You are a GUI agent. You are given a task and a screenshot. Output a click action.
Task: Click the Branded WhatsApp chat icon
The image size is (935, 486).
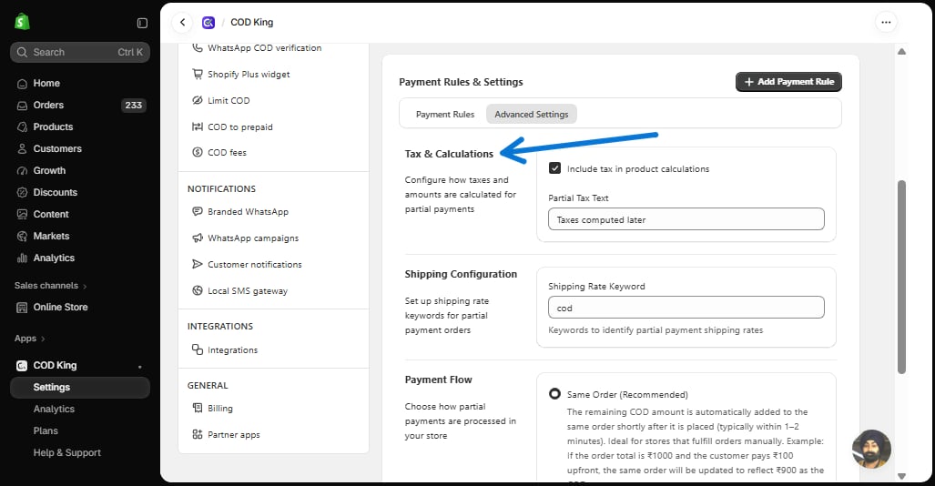tap(198, 211)
